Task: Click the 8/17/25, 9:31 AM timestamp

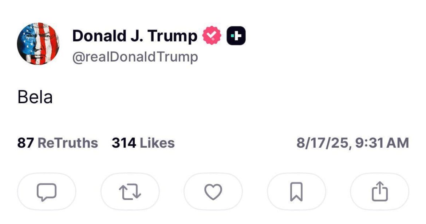Action: click(352, 143)
